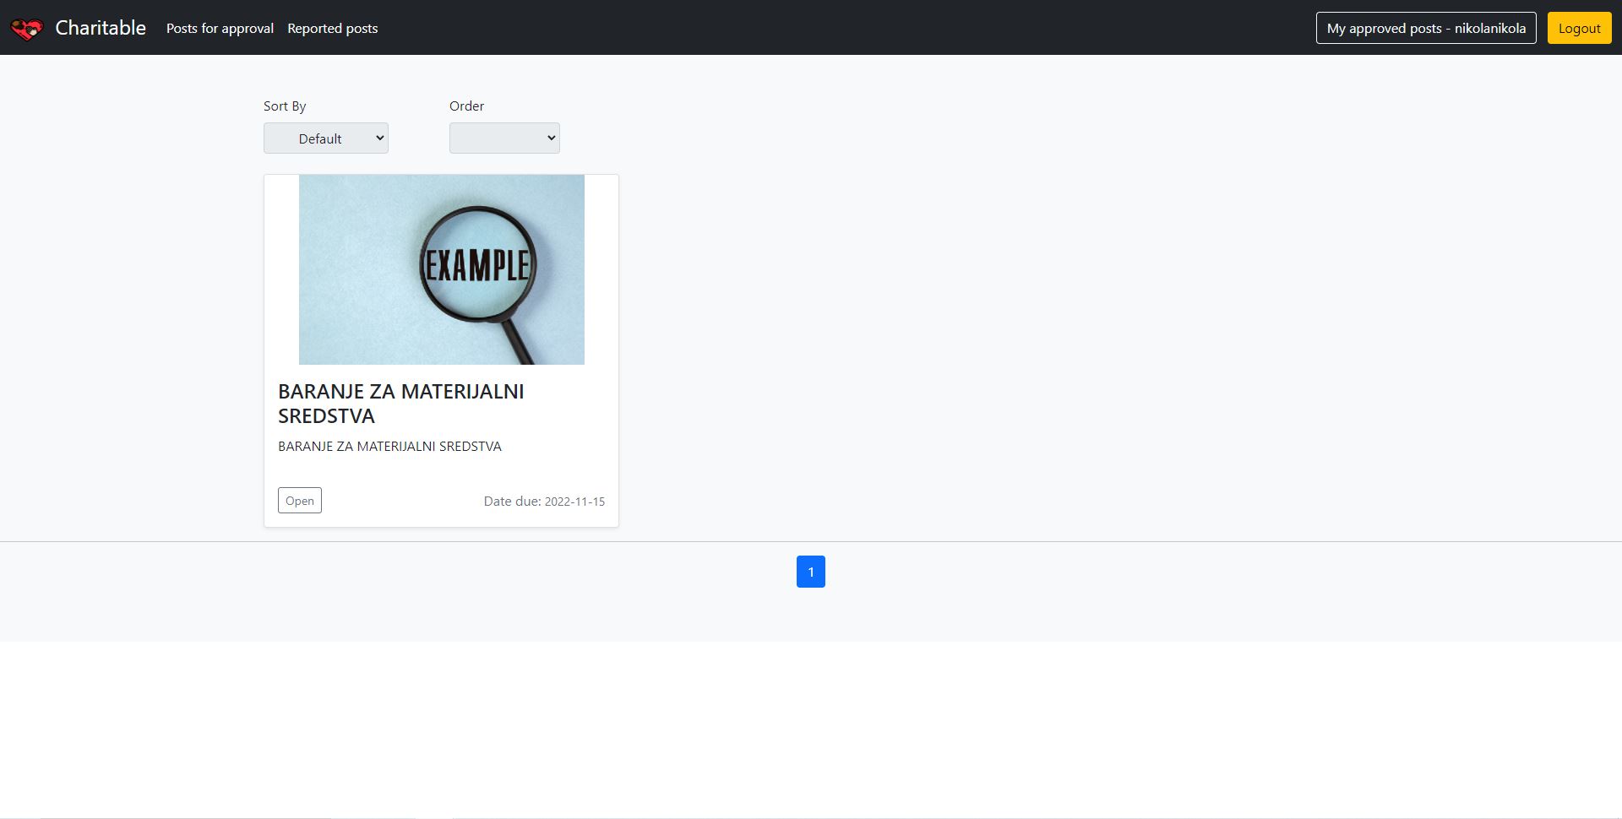Go to home via Charitable brand name
1622x819 pixels.
pos(101,28)
